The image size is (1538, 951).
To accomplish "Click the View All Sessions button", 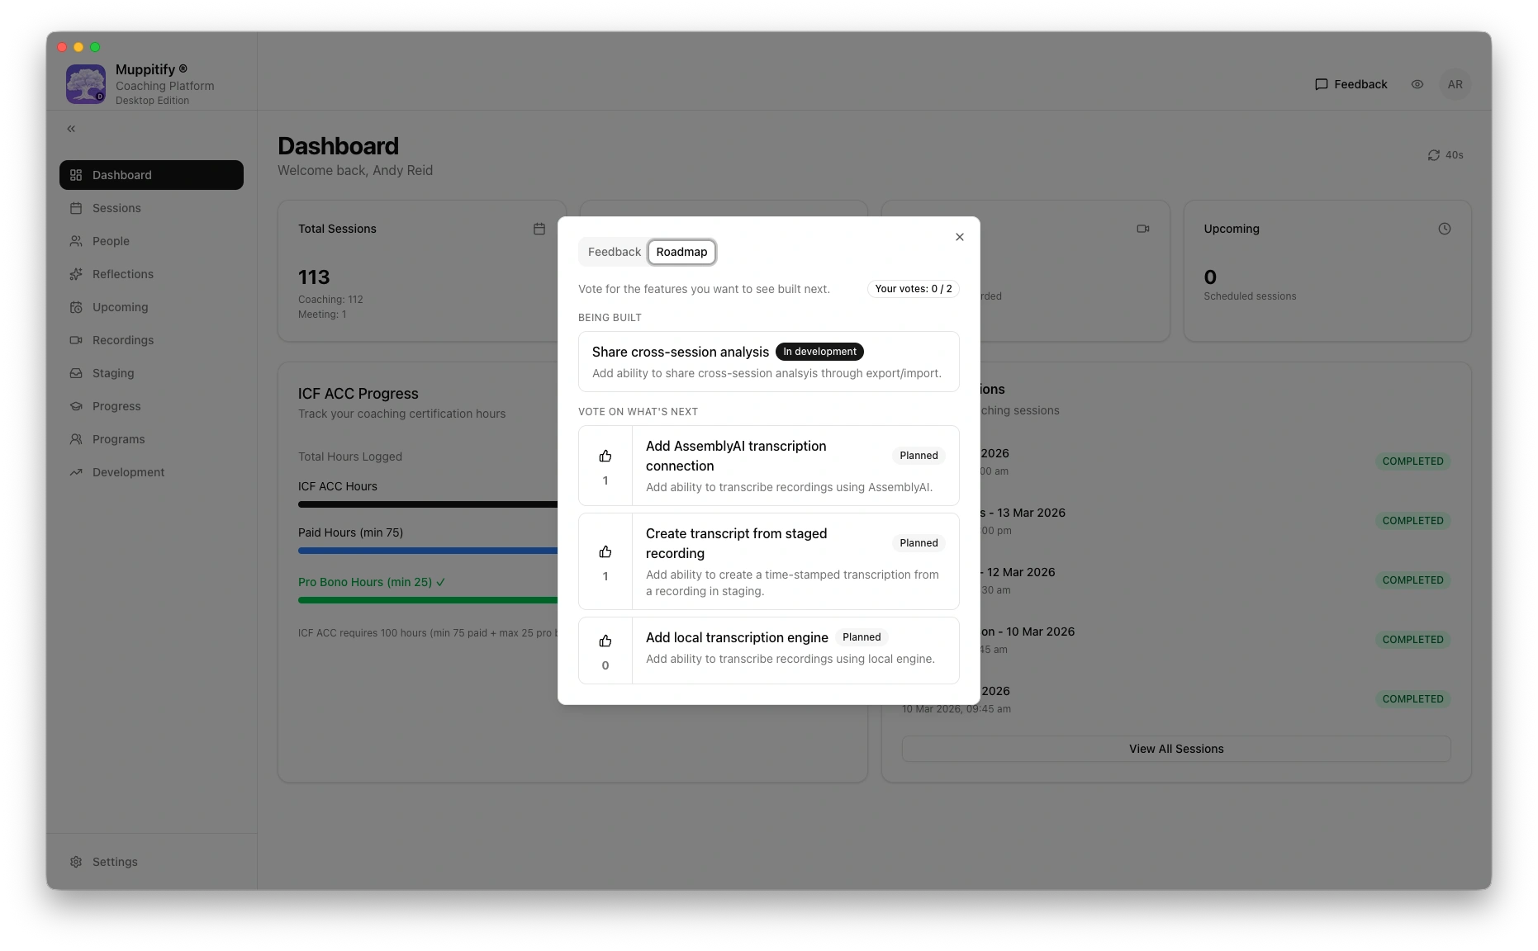I will pos(1175,749).
